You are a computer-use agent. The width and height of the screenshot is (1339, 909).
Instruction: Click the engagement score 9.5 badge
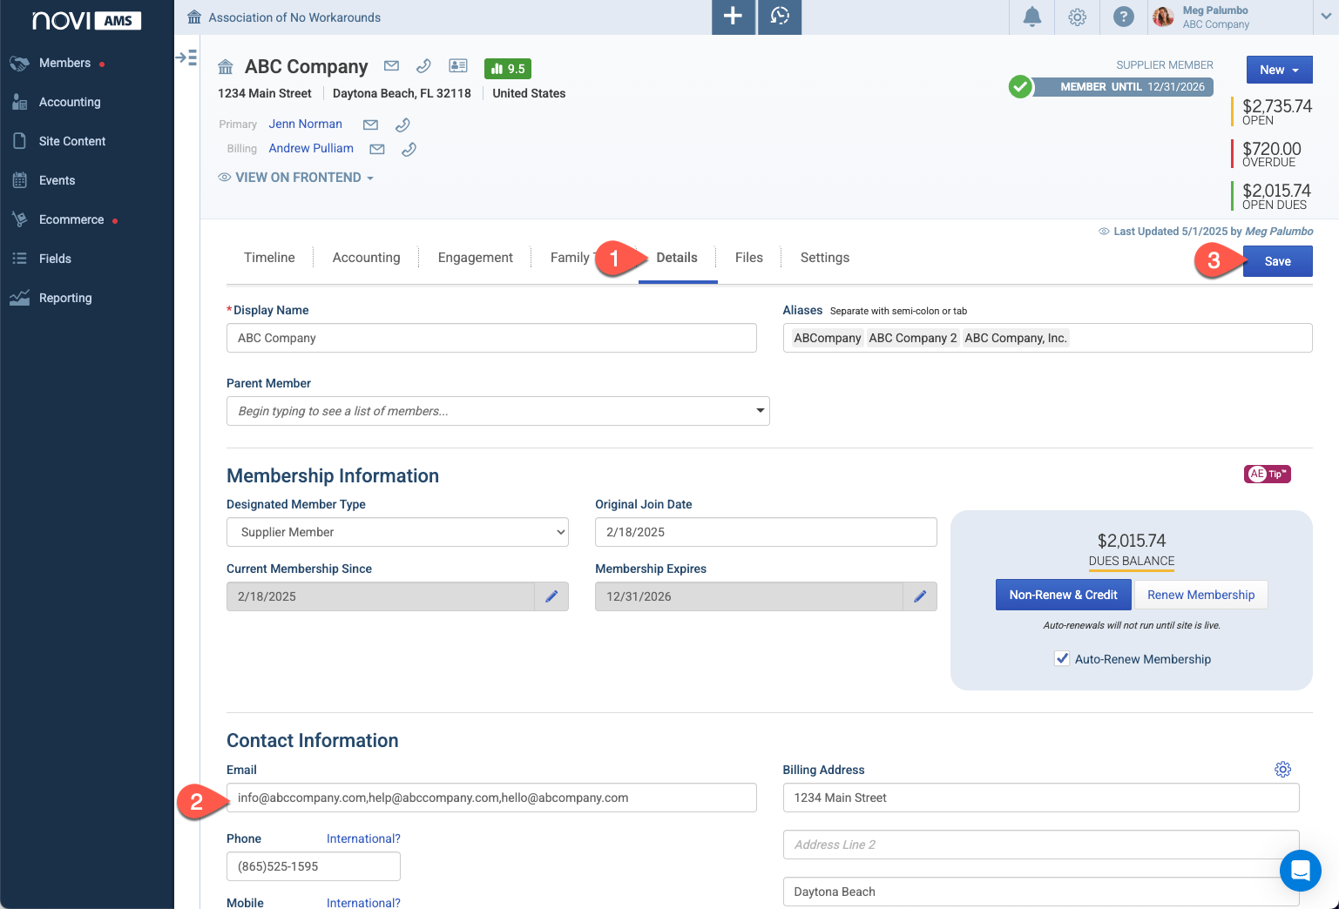508,69
